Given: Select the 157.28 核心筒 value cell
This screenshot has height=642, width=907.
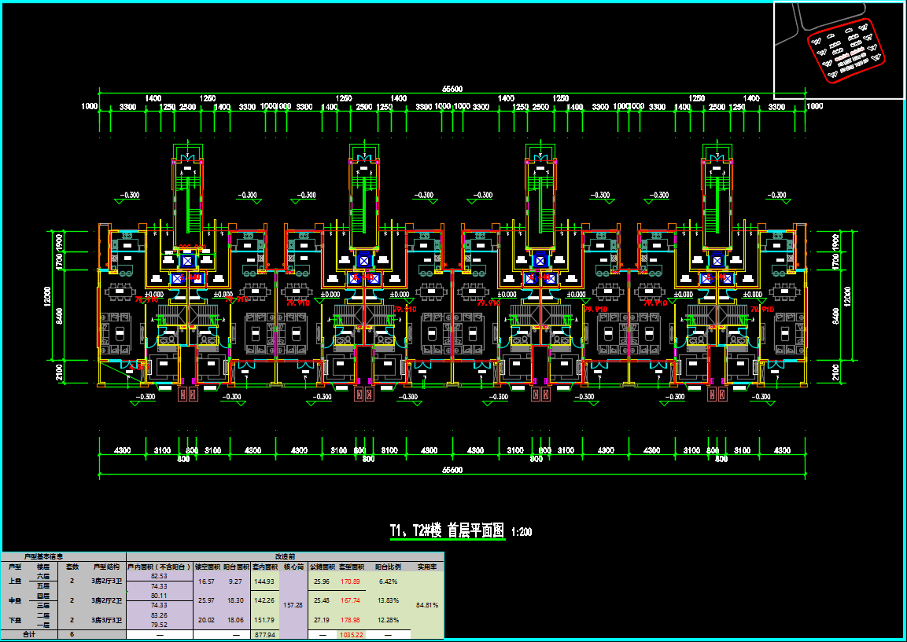Looking at the screenshot, I should pyautogui.click(x=293, y=605).
